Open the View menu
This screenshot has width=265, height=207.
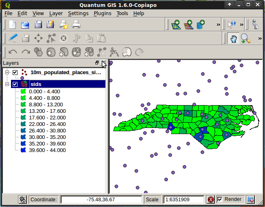(38, 13)
